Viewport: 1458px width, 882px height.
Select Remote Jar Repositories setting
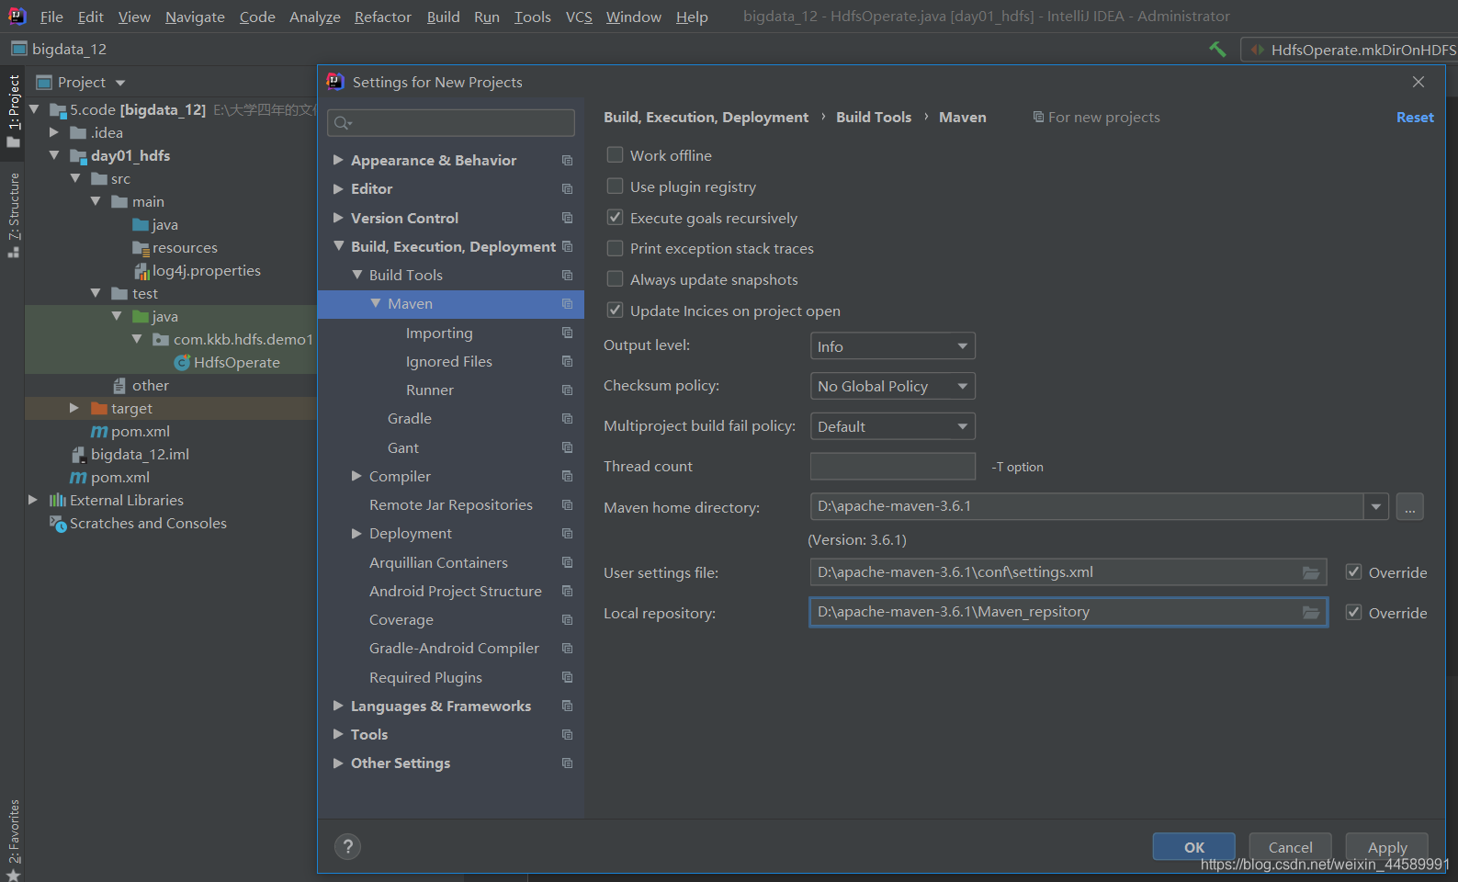pos(451,505)
